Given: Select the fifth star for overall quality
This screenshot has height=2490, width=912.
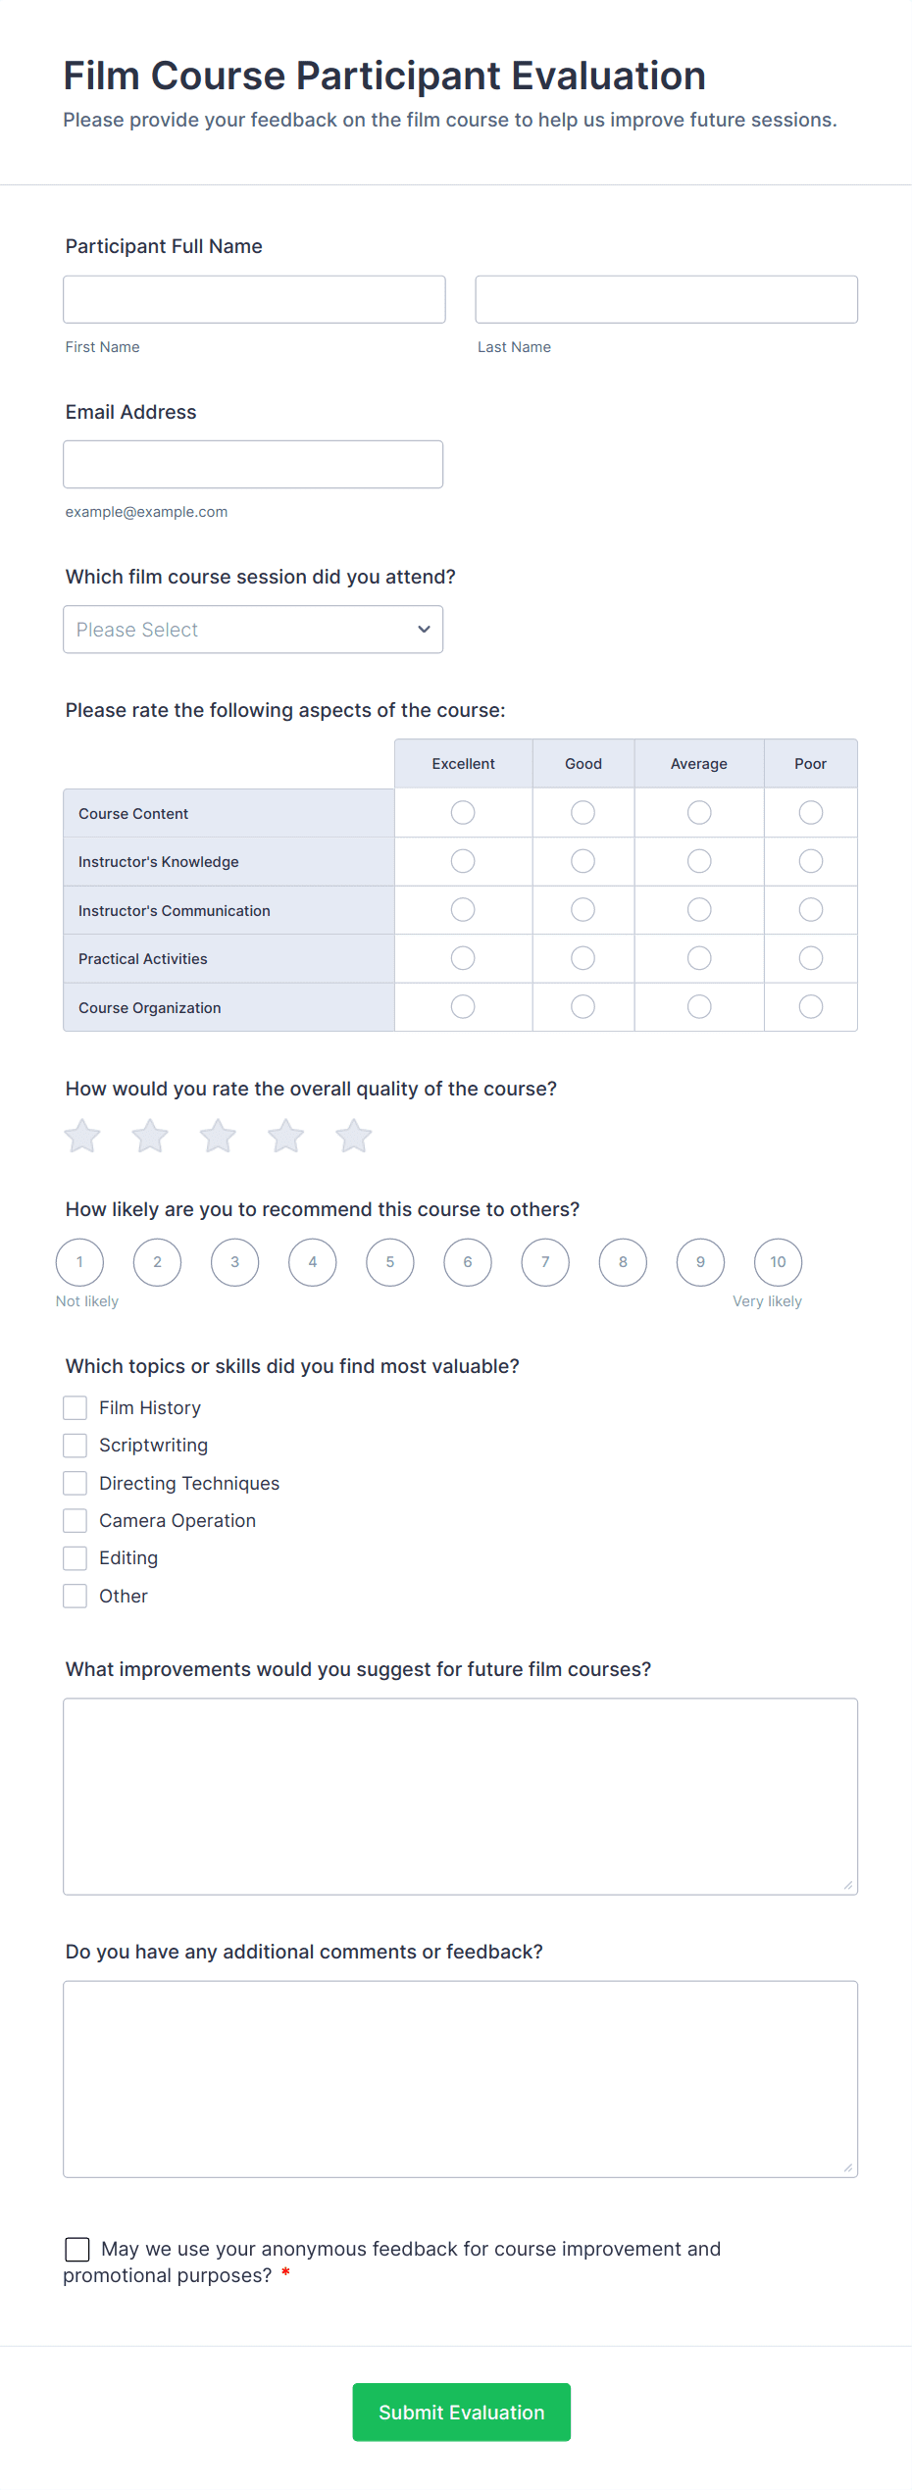Looking at the screenshot, I should click(354, 1136).
